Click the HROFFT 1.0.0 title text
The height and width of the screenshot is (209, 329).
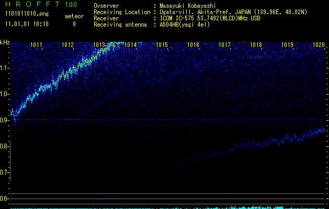click(x=41, y=4)
